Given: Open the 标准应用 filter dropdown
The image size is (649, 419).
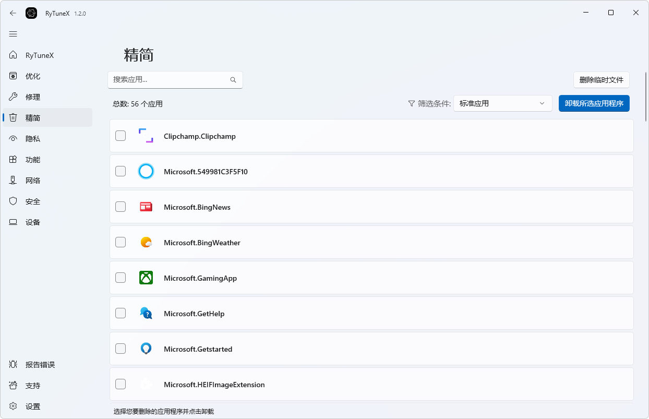Looking at the screenshot, I should pyautogui.click(x=502, y=103).
